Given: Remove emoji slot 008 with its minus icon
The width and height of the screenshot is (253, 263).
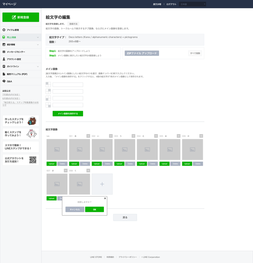Looking at the screenshot, I should (x=88, y=170).
